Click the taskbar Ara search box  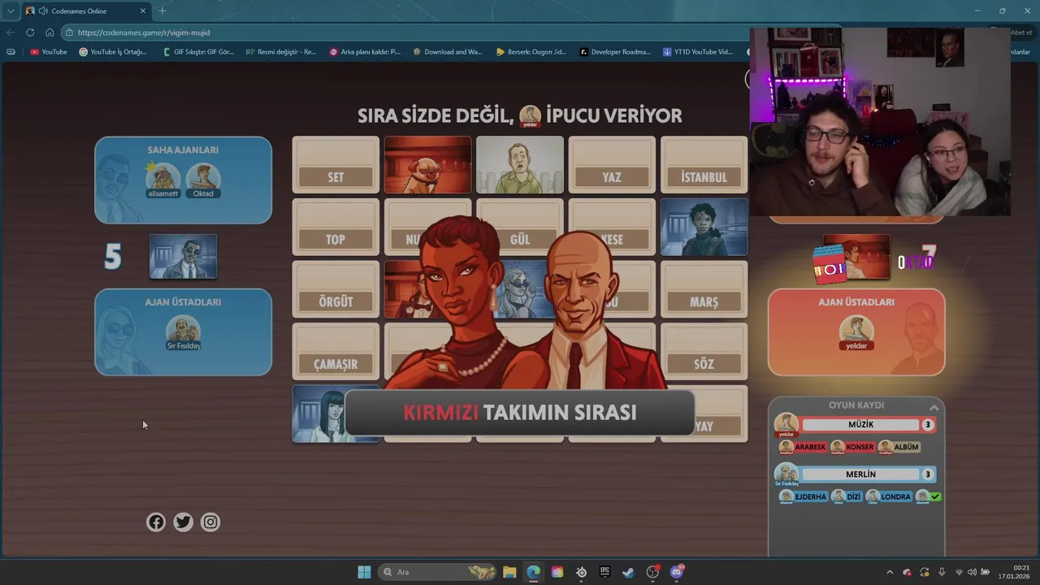tap(438, 572)
